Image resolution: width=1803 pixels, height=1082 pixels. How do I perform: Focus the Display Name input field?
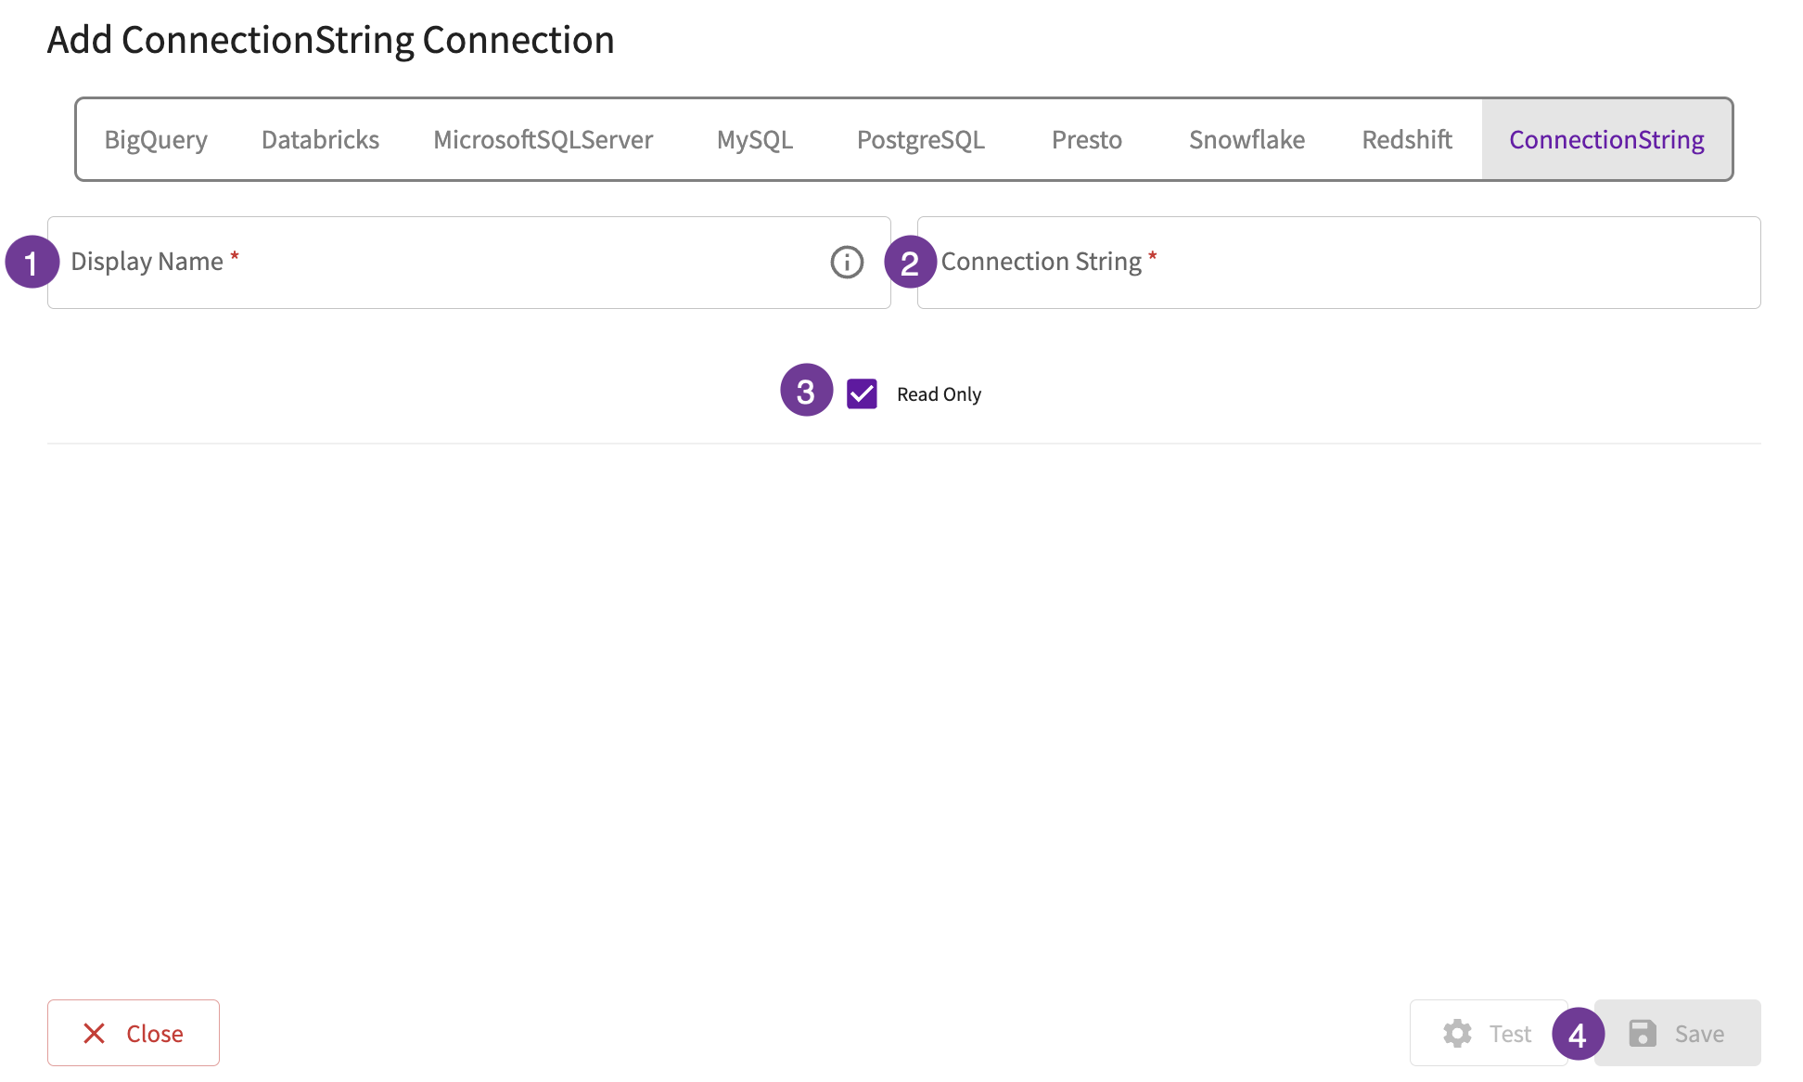click(x=469, y=263)
